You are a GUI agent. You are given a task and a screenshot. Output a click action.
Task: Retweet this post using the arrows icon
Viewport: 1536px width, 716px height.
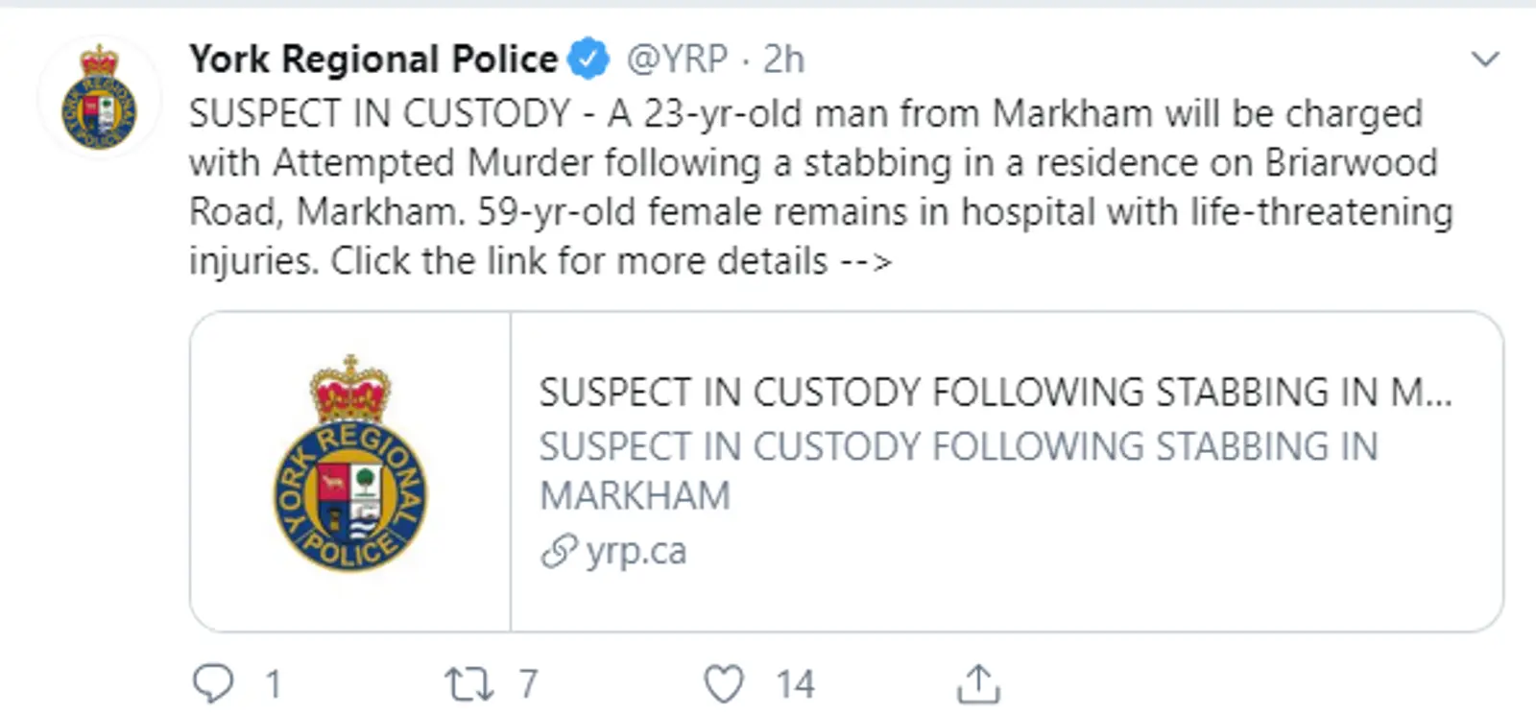468,684
